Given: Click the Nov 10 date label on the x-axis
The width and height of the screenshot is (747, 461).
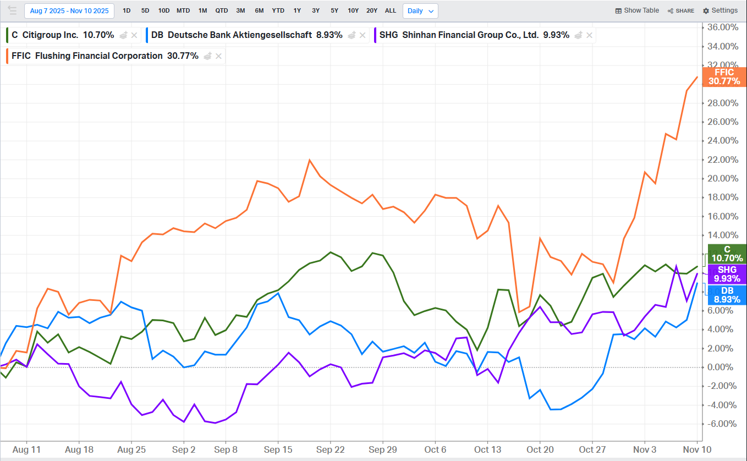Looking at the screenshot, I should tap(697, 449).
